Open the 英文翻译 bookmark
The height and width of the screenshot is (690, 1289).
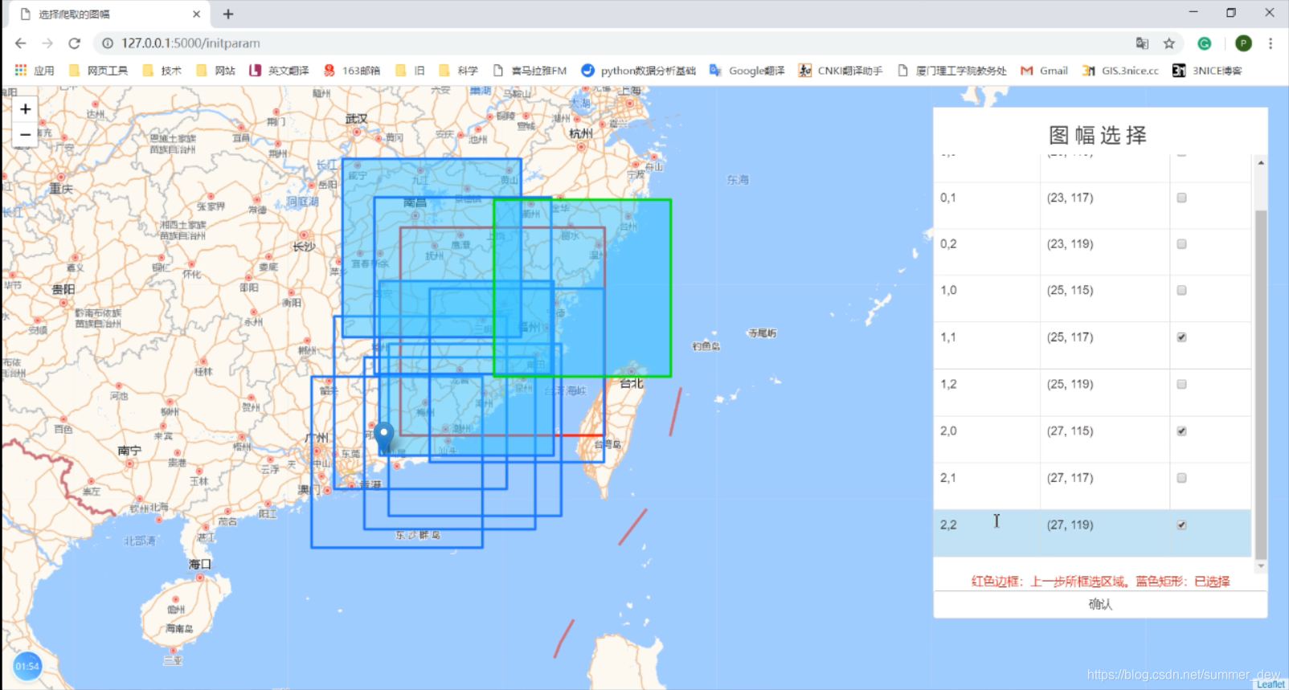pyautogui.click(x=279, y=71)
